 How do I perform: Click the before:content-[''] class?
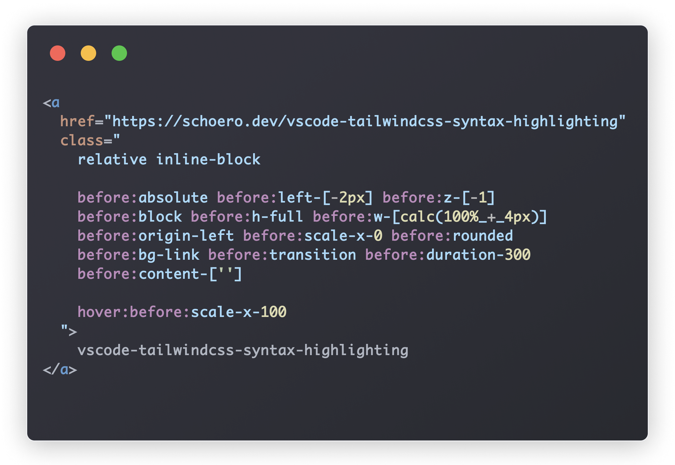pos(159,274)
